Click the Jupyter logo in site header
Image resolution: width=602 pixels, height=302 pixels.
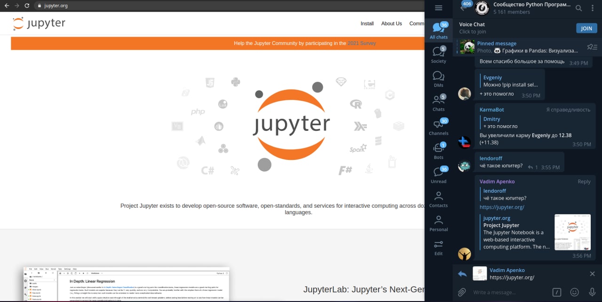click(x=39, y=23)
